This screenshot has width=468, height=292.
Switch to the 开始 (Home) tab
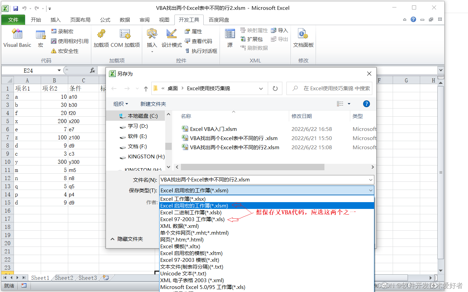click(x=36, y=20)
